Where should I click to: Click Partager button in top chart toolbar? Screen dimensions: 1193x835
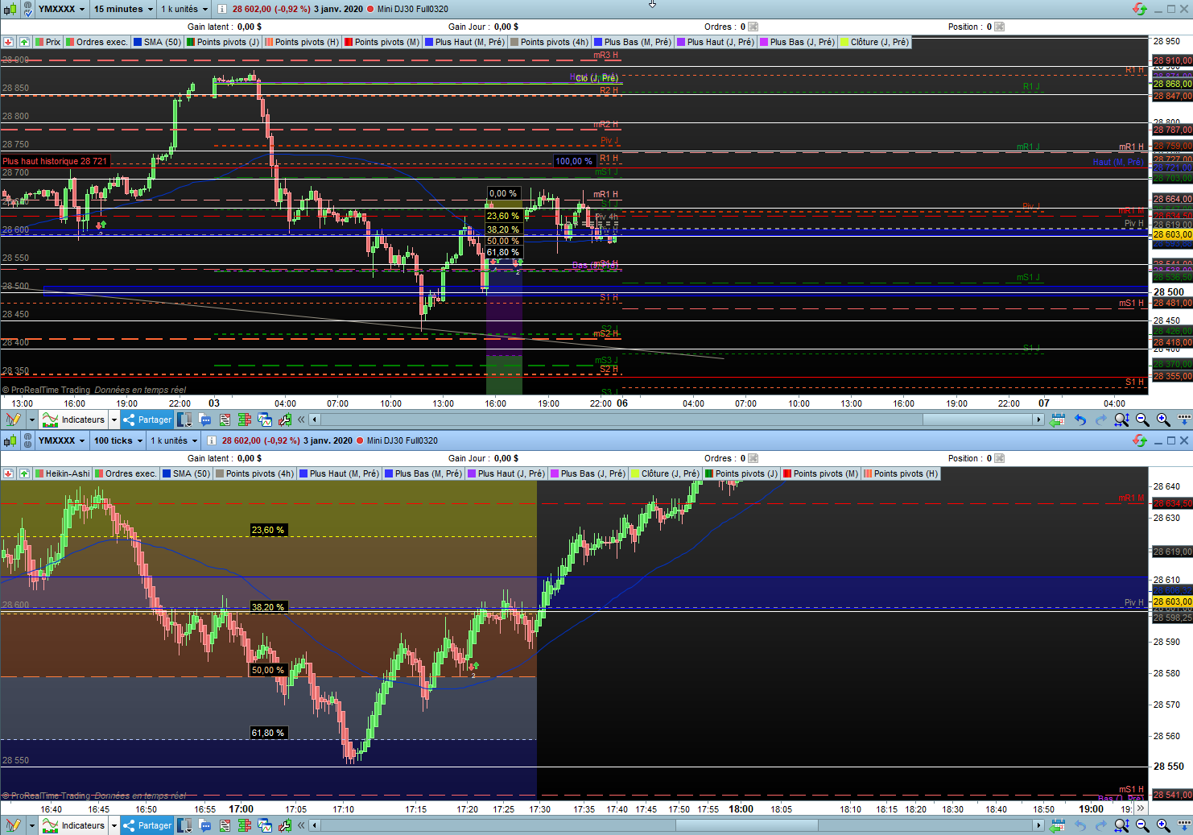pyautogui.click(x=147, y=420)
